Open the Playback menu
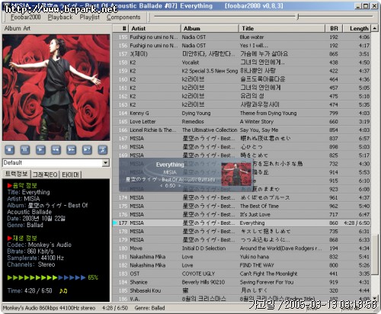The height and width of the screenshot is (314, 381). click(60, 18)
